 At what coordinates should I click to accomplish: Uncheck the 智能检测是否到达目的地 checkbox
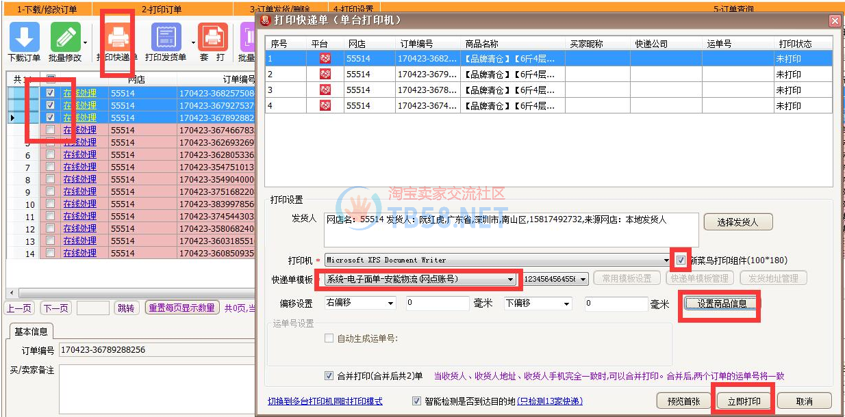pyautogui.click(x=417, y=401)
